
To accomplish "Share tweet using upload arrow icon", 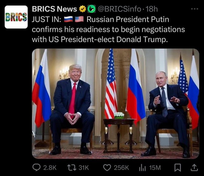I will (194, 168).
